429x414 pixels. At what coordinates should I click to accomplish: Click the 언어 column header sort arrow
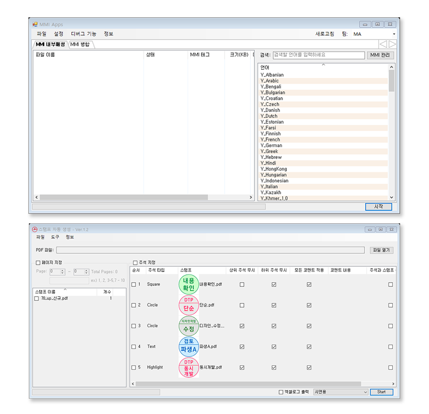(323, 65)
